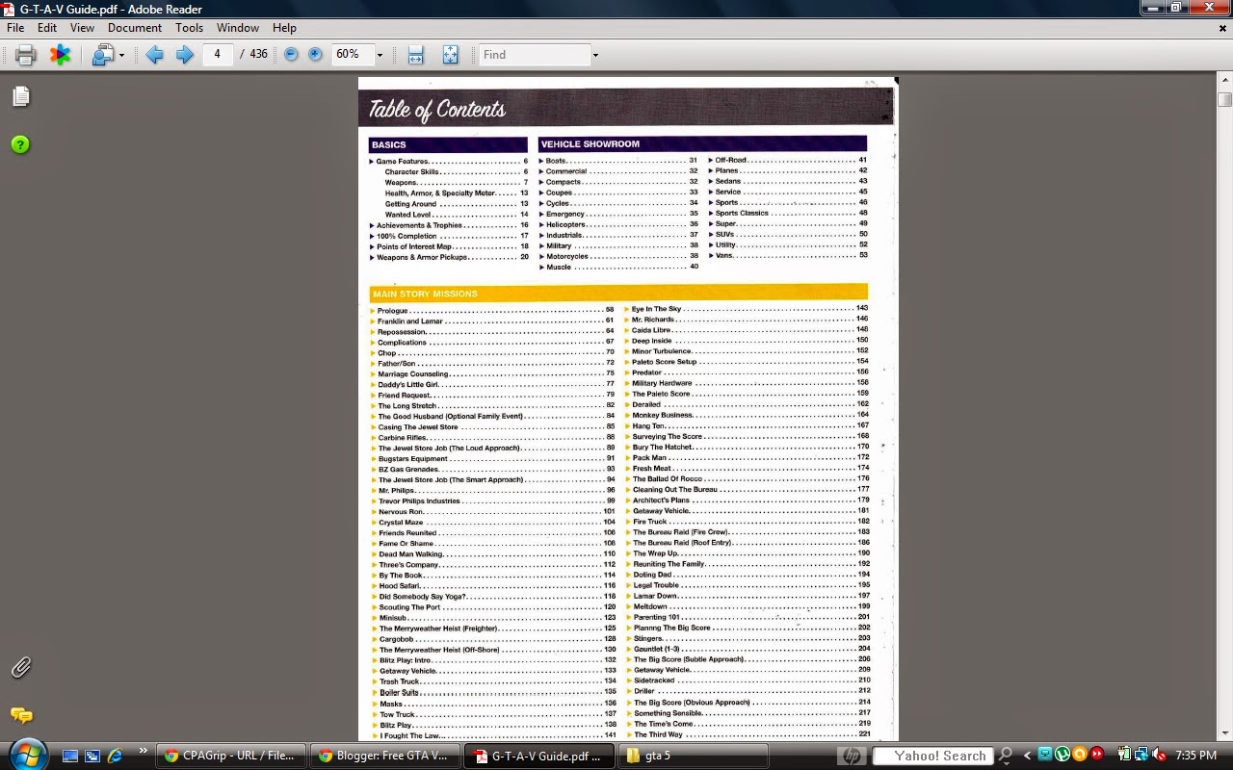Viewport: 1233px width, 770px height.
Task: Open the File menu
Action: 15,28
